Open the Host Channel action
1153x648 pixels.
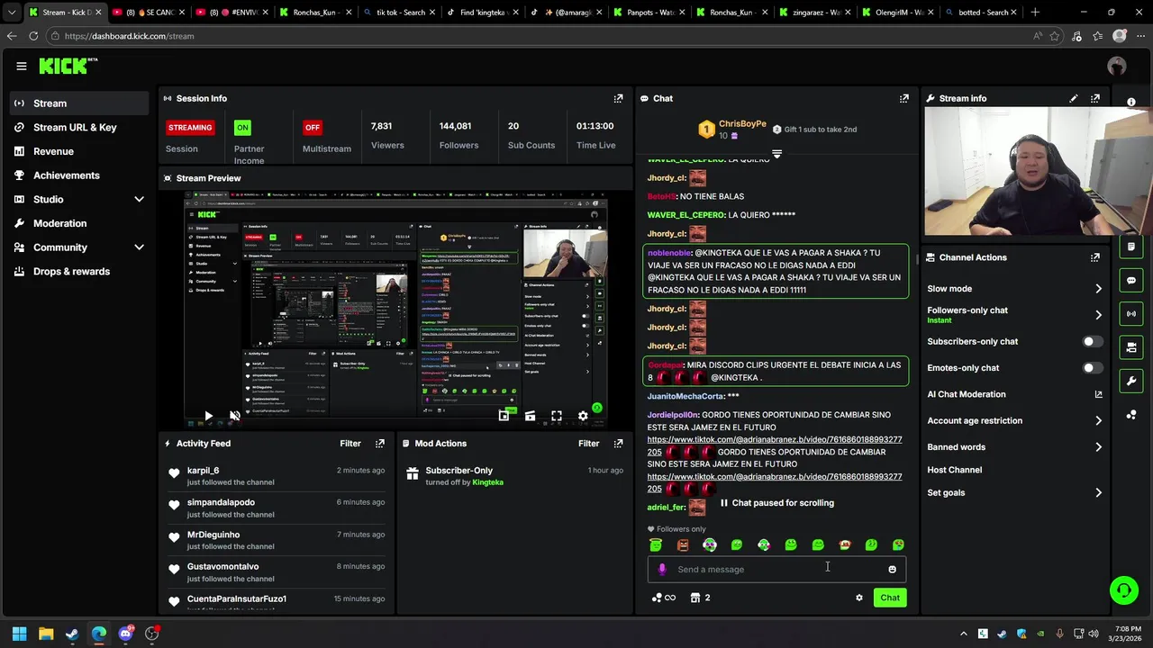tap(954, 470)
